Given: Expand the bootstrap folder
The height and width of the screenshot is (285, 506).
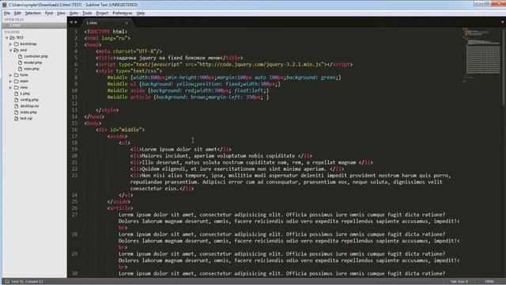Looking at the screenshot, I should point(10,44).
